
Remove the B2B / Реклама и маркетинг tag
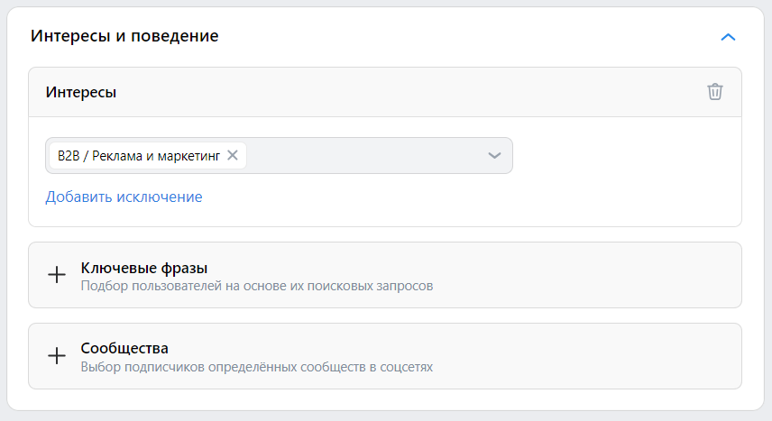click(233, 156)
